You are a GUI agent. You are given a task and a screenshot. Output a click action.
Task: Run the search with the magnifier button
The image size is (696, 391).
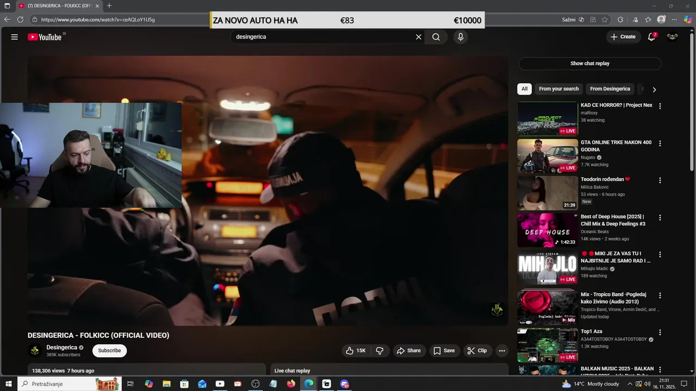[436, 37]
